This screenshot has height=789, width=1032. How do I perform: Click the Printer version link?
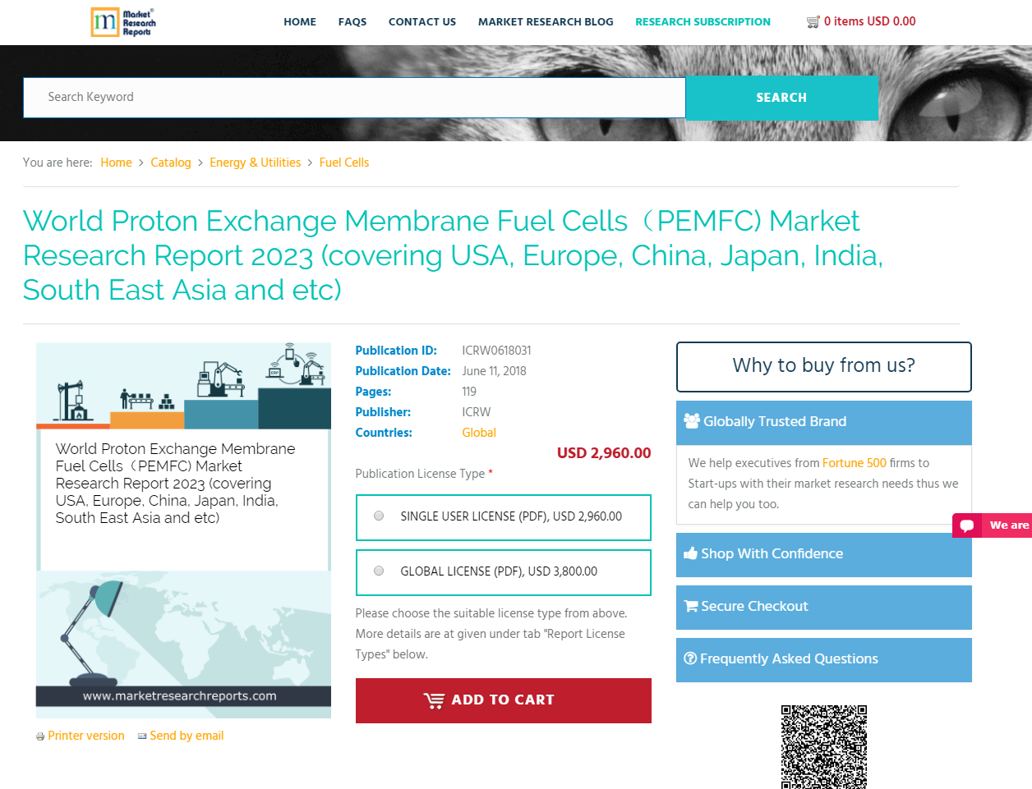coord(86,736)
